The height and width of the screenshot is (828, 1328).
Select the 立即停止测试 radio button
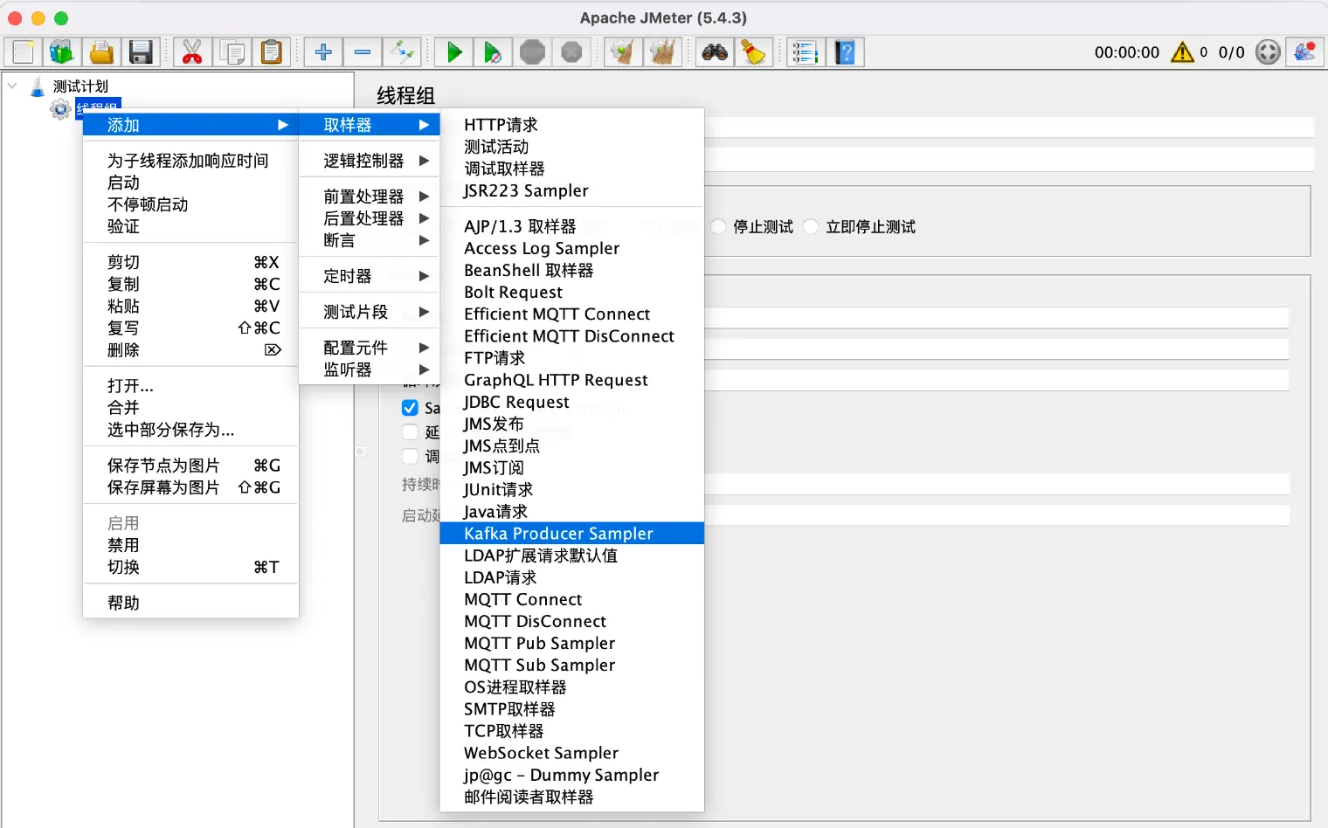click(x=811, y=227)
